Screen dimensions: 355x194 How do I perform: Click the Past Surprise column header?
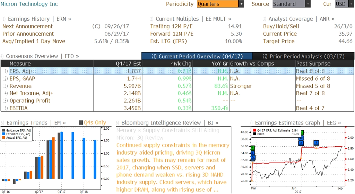[x=324, y=64]
